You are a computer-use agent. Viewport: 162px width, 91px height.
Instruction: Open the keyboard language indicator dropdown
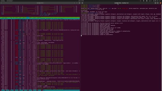[150, 1]
